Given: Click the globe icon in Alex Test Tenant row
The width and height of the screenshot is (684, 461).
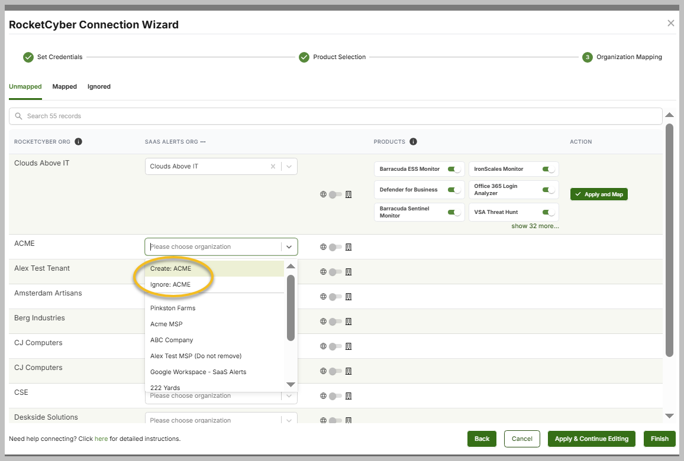Looking at the screenshot, I should (323, 272).
